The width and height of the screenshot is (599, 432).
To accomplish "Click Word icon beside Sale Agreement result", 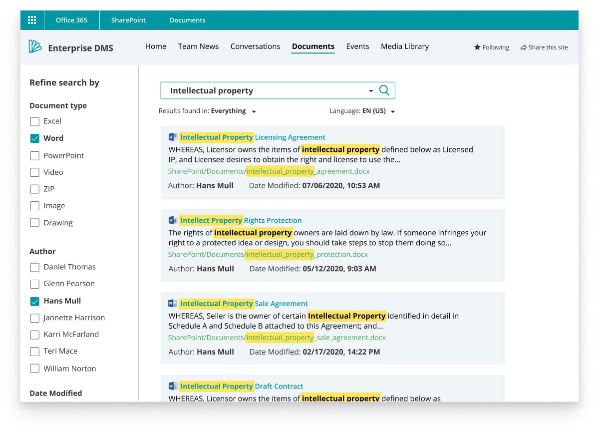I will [x=173, y=303].
